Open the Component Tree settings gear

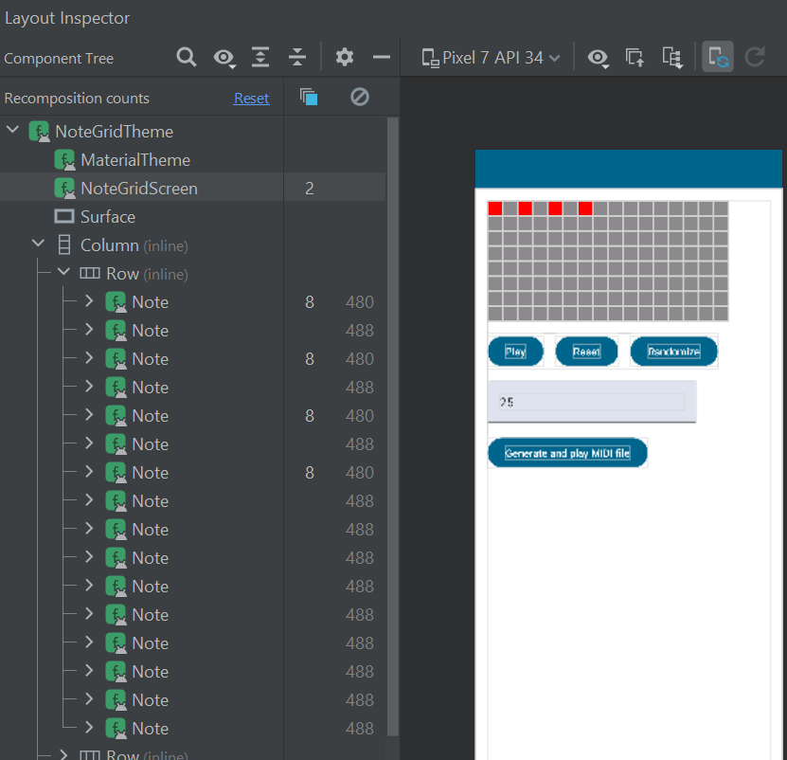coord(345,58)
